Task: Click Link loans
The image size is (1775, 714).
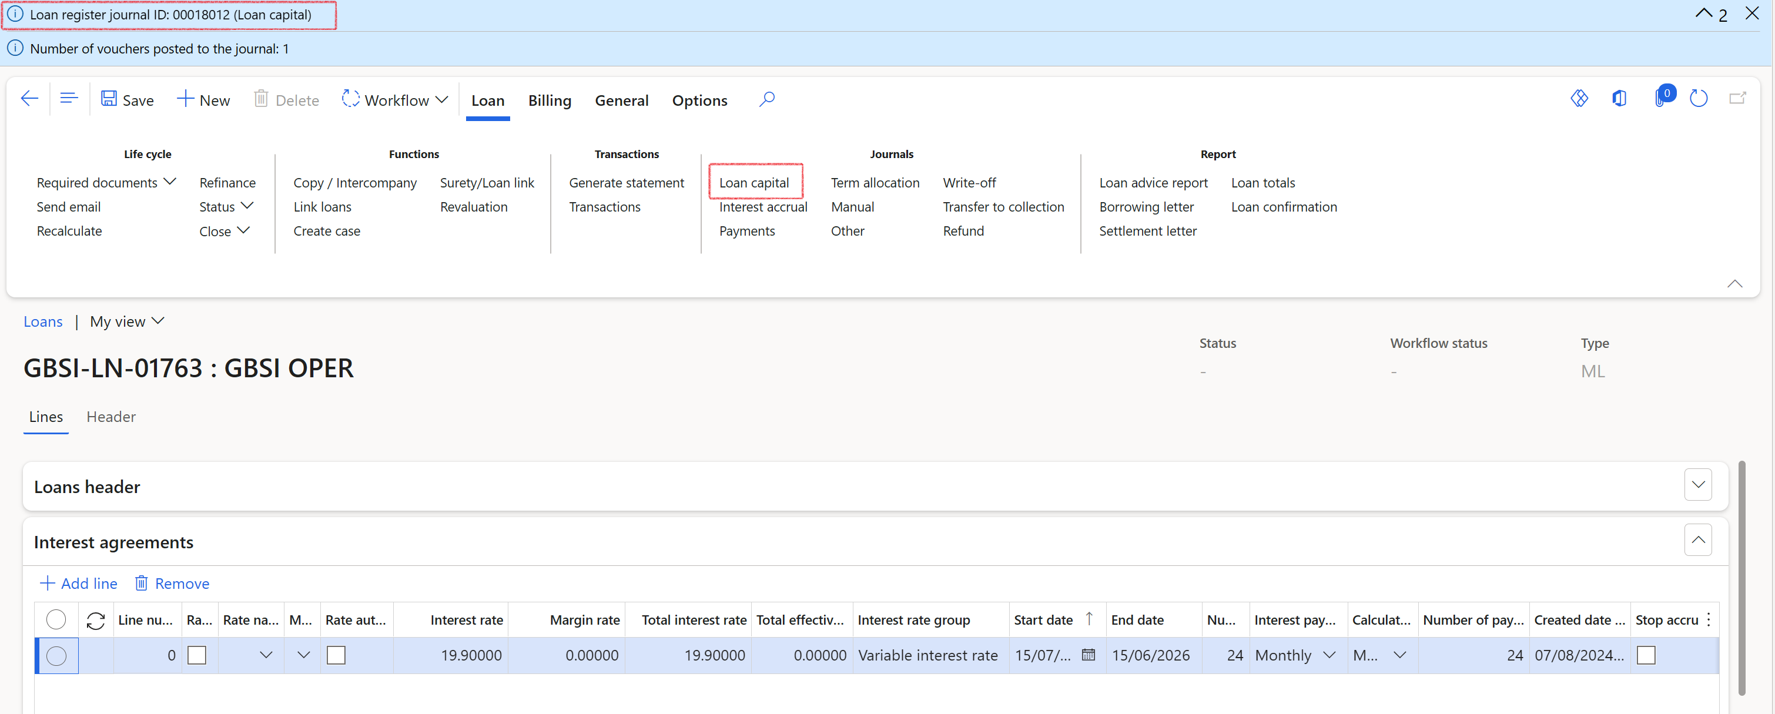Action: tap(321, 207)
